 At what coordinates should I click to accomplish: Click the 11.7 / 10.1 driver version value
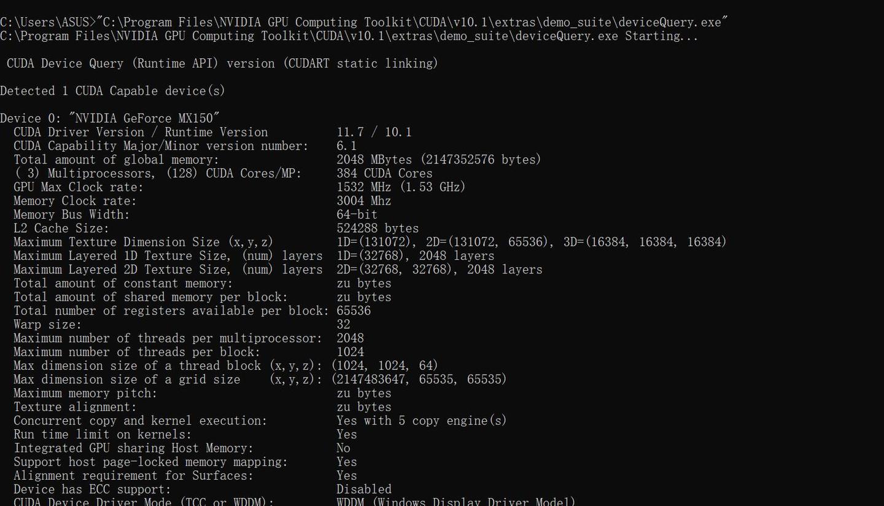(374, 132)
